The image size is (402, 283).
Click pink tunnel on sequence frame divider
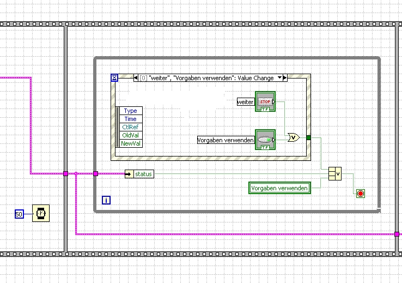coord(65,174)
